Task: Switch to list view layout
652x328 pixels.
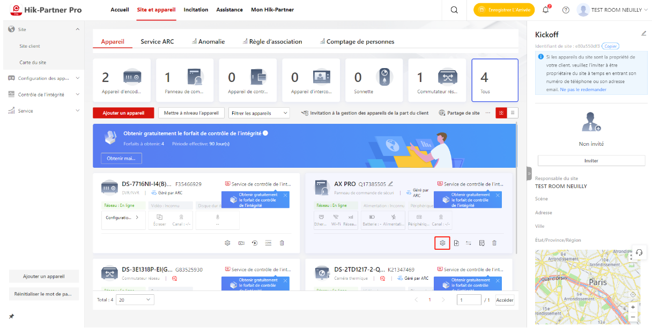Action: click(513, 113)
